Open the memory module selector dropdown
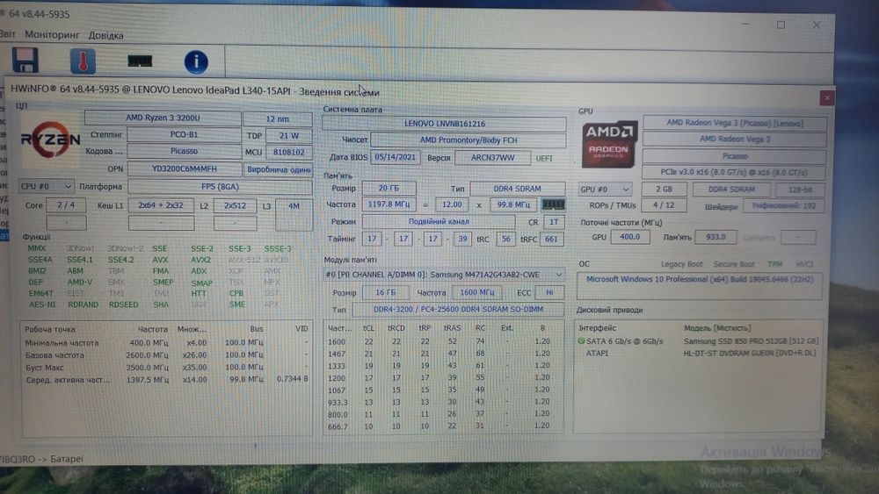This screenshot has width=879, height=494. coord(444,275)
